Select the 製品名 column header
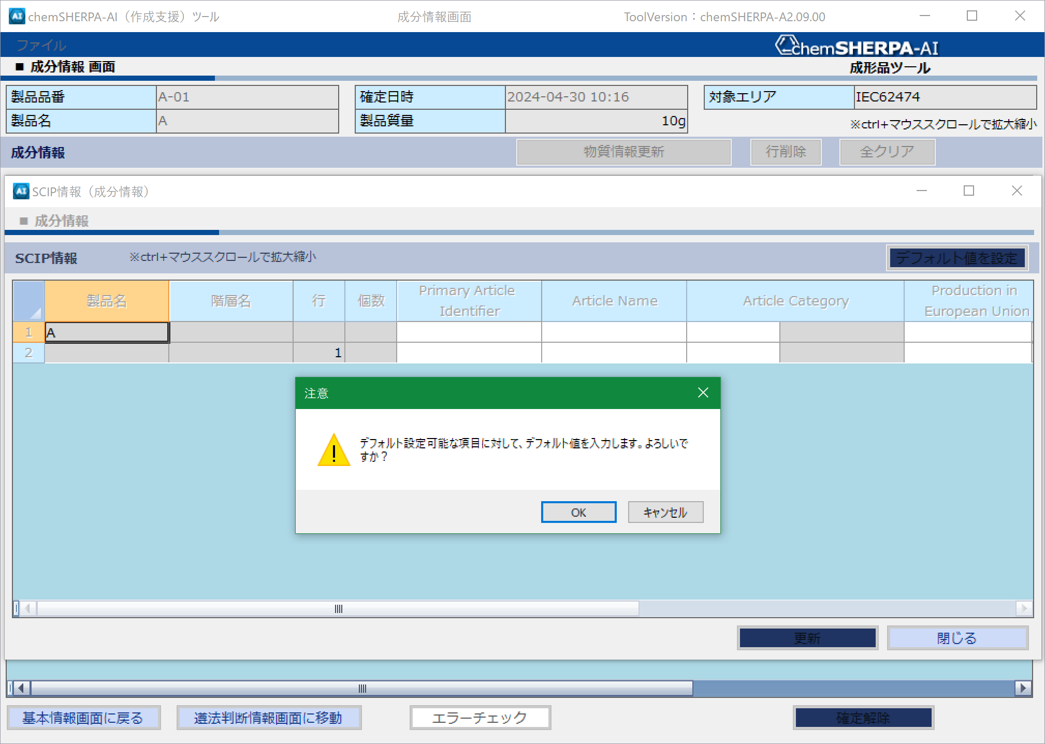This screenshot has width=1045, height=744. (107, 301)
